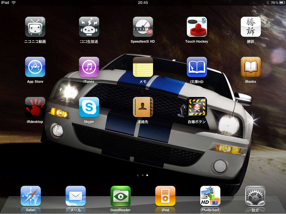Tap the 20:45 clock in status bar
This screenshot has width=286, height=214.
click(143, 3)
